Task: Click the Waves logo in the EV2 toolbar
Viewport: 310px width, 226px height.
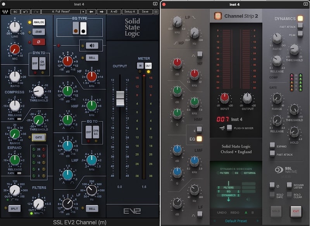Action: [5, 12]
